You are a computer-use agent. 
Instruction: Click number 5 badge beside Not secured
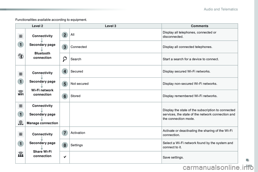[x=65, y=84]
